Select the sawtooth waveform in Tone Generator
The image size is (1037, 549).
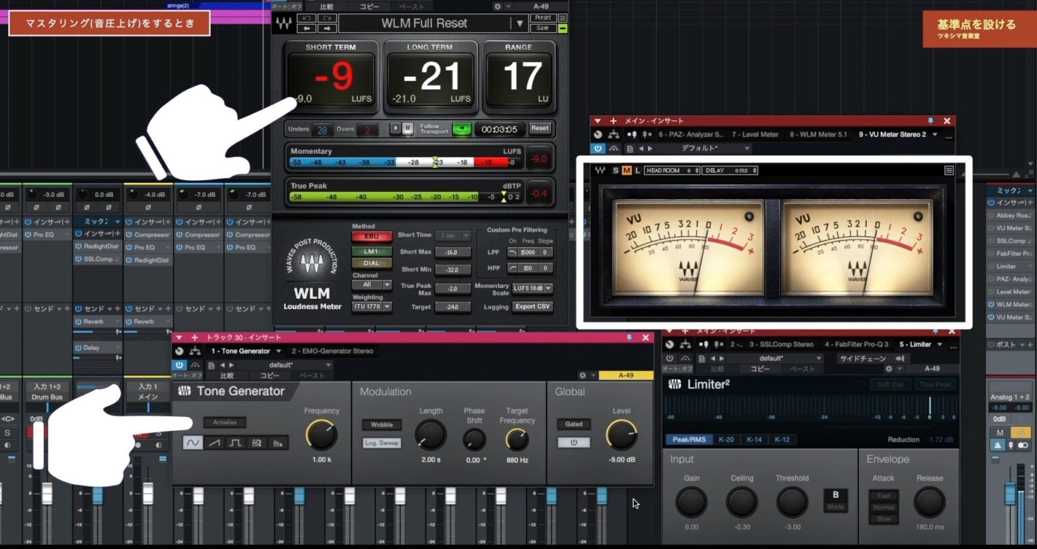point(213,443)
